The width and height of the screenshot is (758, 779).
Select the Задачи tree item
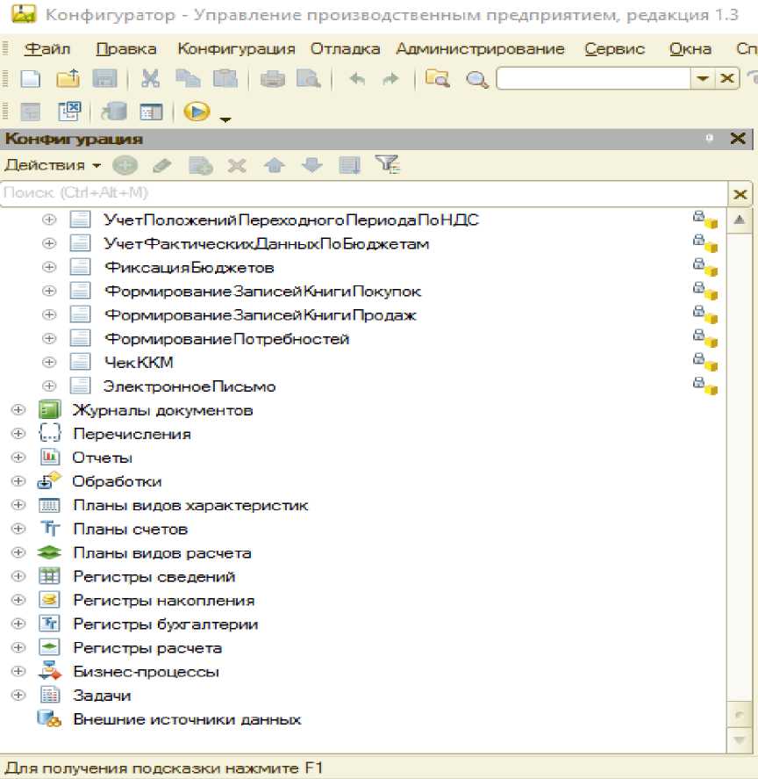[x=102, y=696]
